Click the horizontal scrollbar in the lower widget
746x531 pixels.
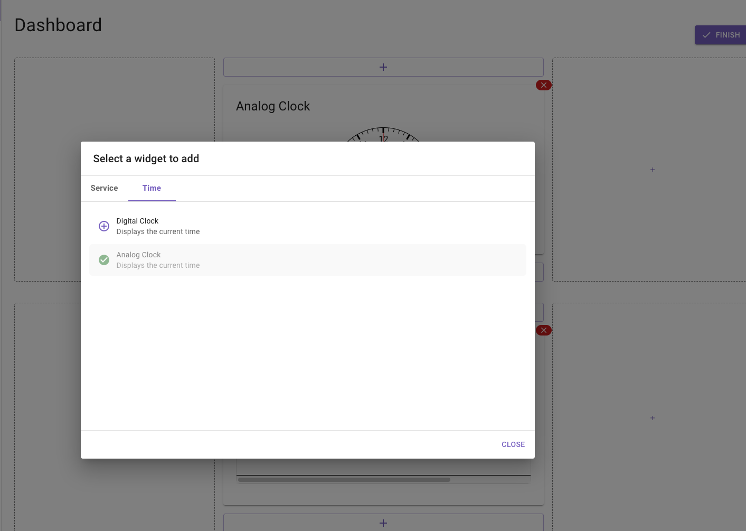pos(344,480)
